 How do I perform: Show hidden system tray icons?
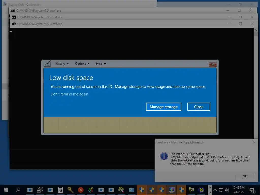(x=215, y=190)
